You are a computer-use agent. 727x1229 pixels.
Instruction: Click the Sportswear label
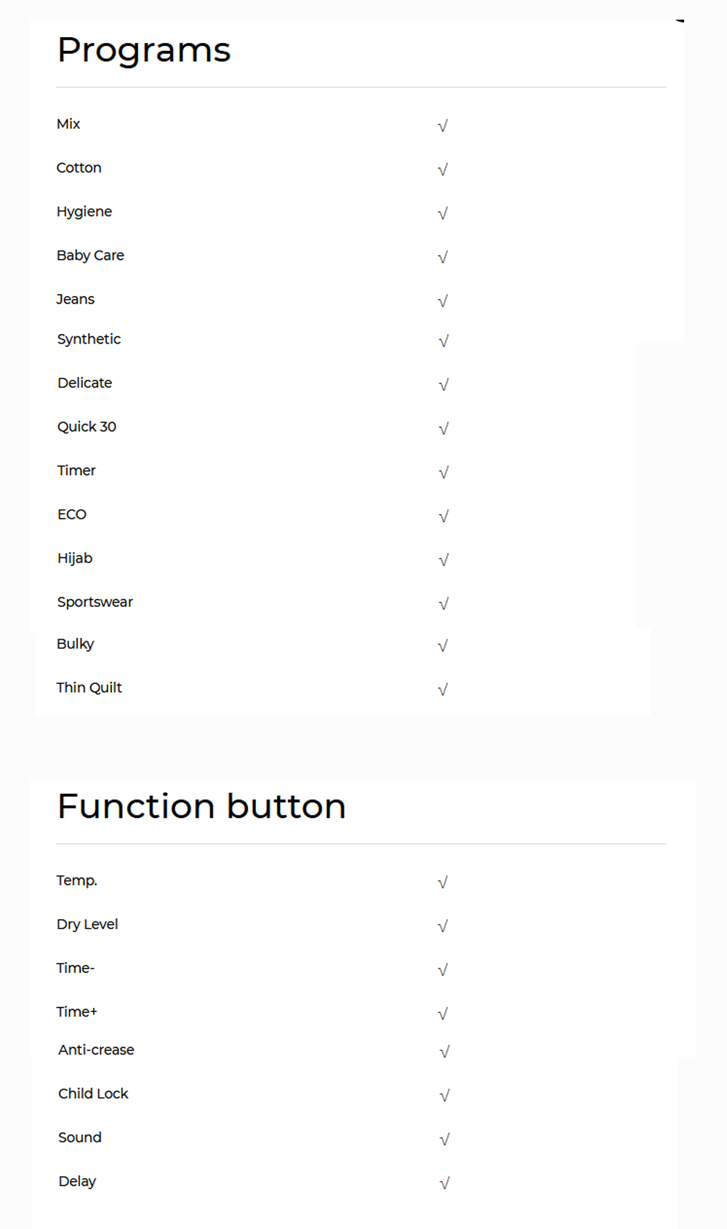pos(95,602)
